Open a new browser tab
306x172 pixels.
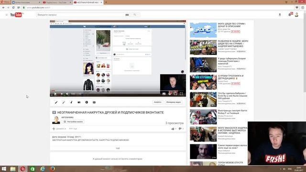click(106, 2)
